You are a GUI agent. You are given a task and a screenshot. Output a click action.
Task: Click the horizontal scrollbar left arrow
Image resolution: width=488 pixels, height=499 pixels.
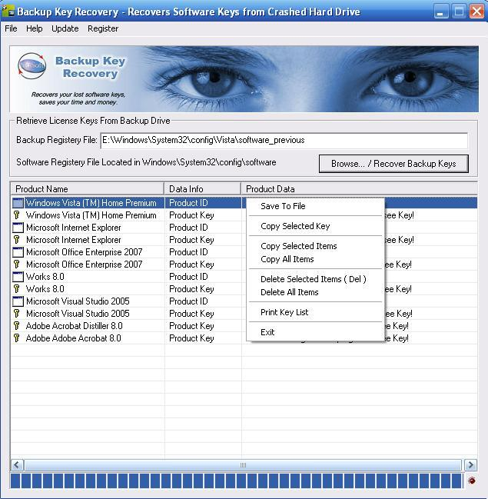[17, 465]
